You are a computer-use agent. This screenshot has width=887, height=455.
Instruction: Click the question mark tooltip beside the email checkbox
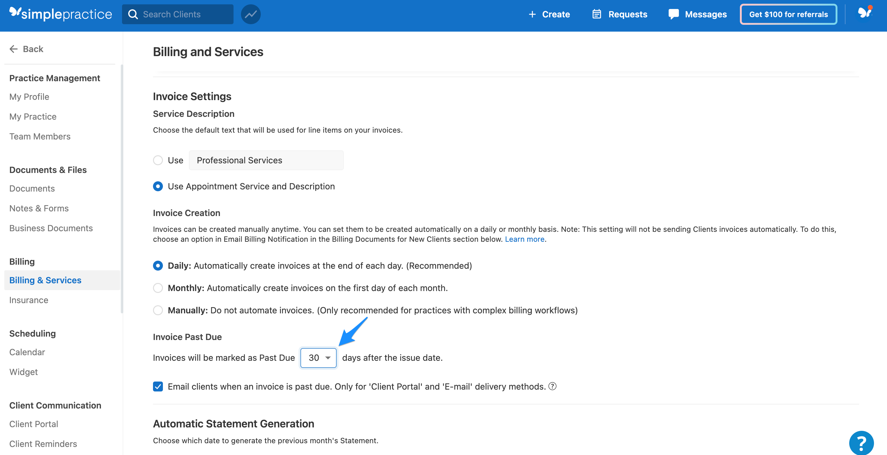(553, 387)
